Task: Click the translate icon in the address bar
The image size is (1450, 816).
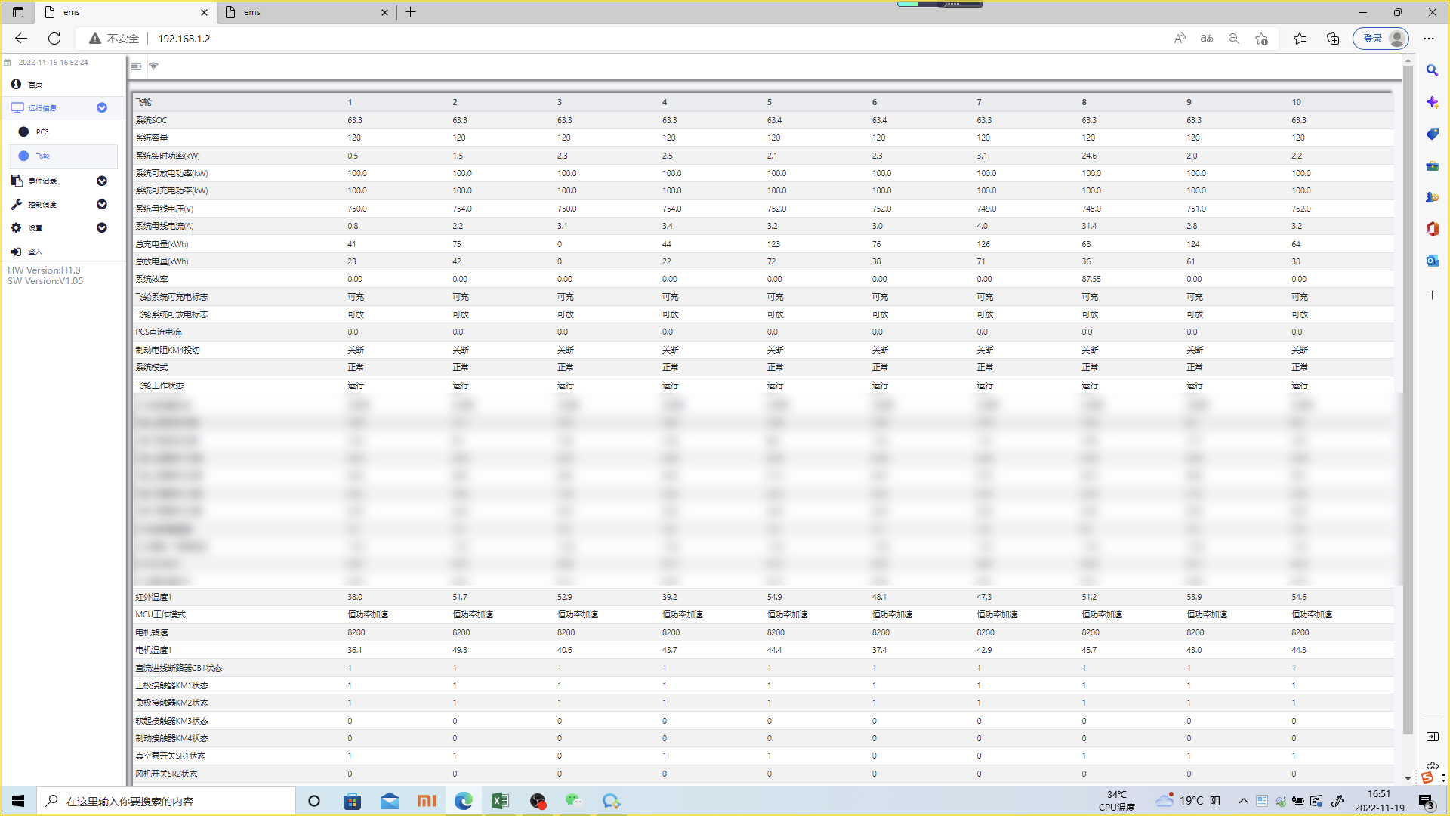Action: pyautogui.click(x=1207, y=39)
